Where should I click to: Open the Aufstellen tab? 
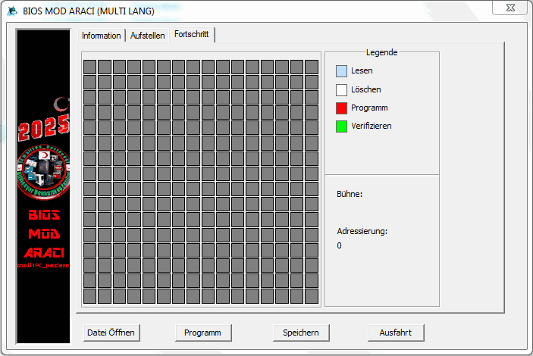coord(147,36)
